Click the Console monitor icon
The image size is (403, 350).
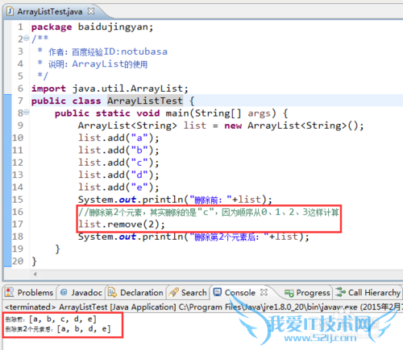pyautogui.click(x=217, y=292)
